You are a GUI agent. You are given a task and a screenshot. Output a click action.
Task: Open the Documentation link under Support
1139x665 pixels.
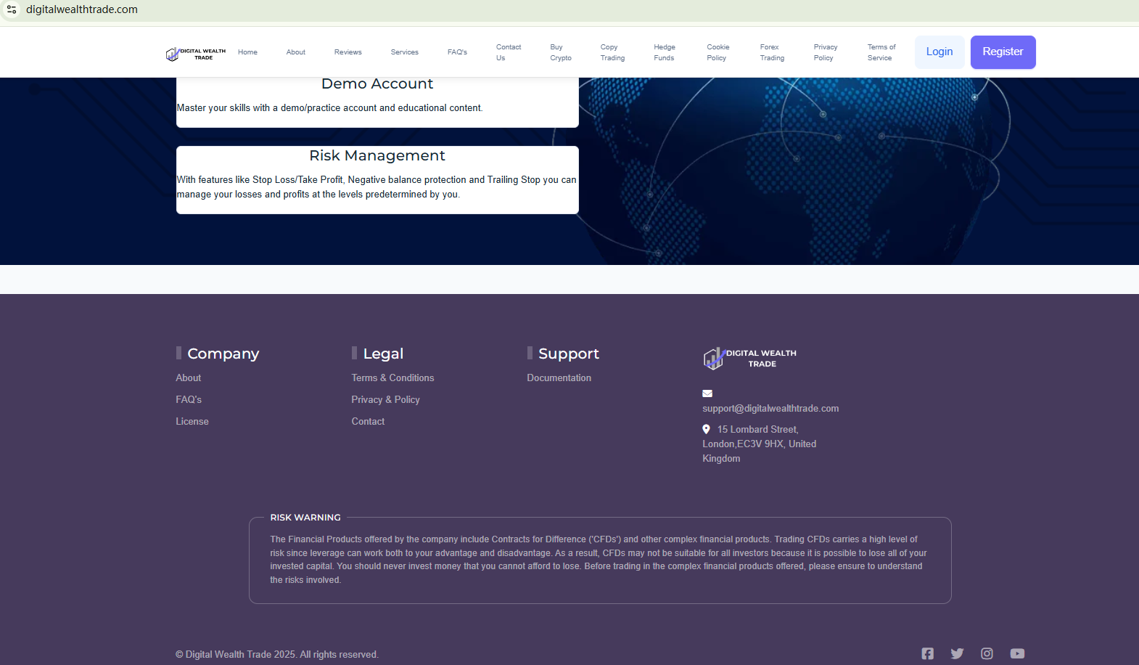559,378
